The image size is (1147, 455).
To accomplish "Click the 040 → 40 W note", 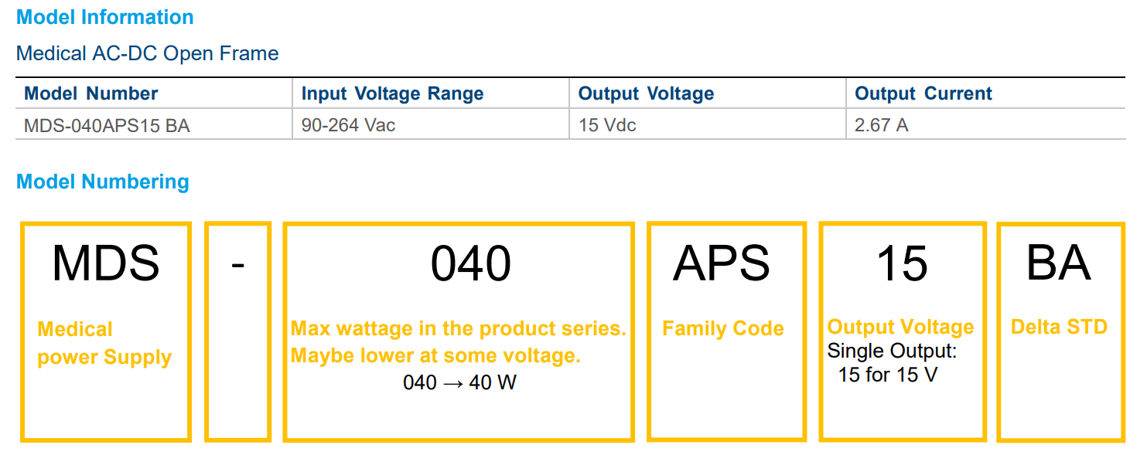I will (x=459, y=382).
